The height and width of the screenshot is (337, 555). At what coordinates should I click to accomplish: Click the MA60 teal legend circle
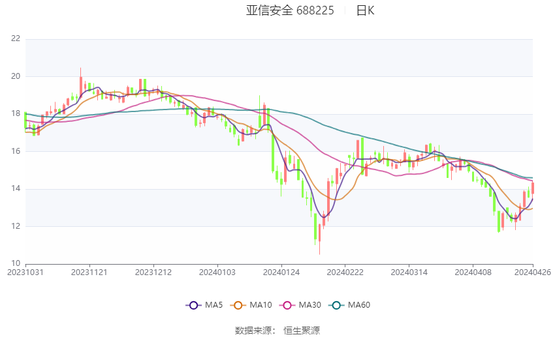(x=336, y=305)
